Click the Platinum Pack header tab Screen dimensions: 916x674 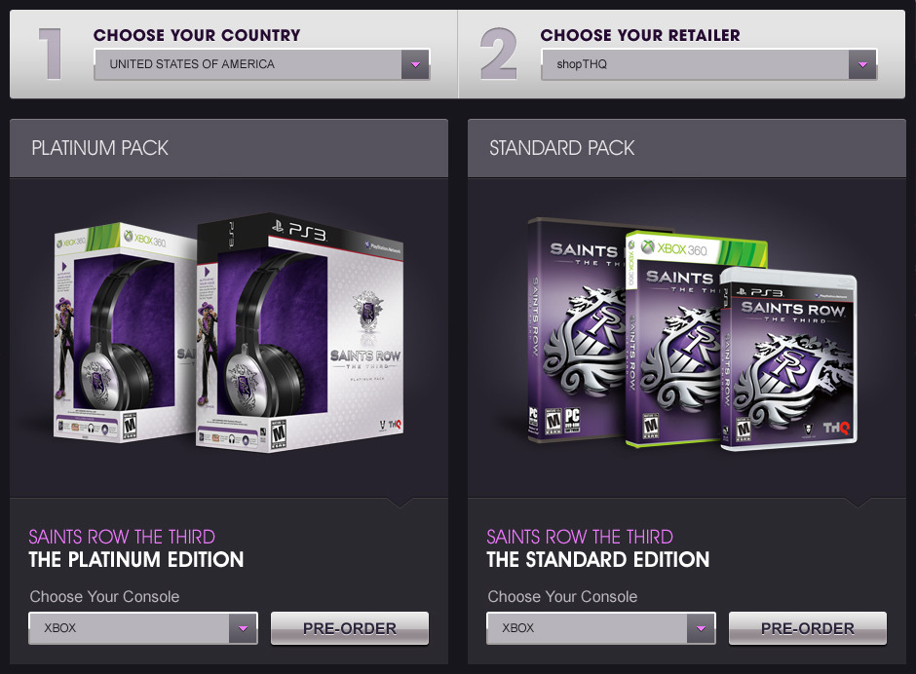[x=229, y=148]
